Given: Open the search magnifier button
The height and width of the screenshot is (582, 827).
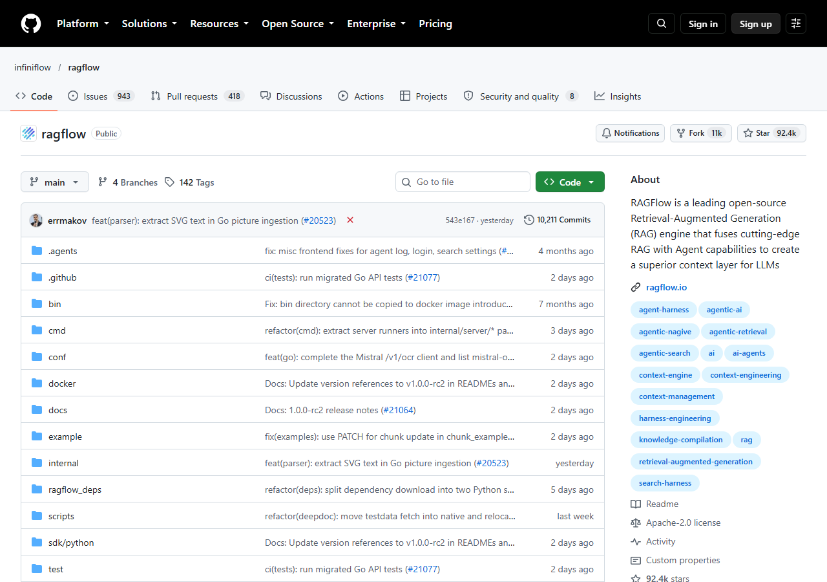Looking at the screenshot, I should tap(662, 24).
